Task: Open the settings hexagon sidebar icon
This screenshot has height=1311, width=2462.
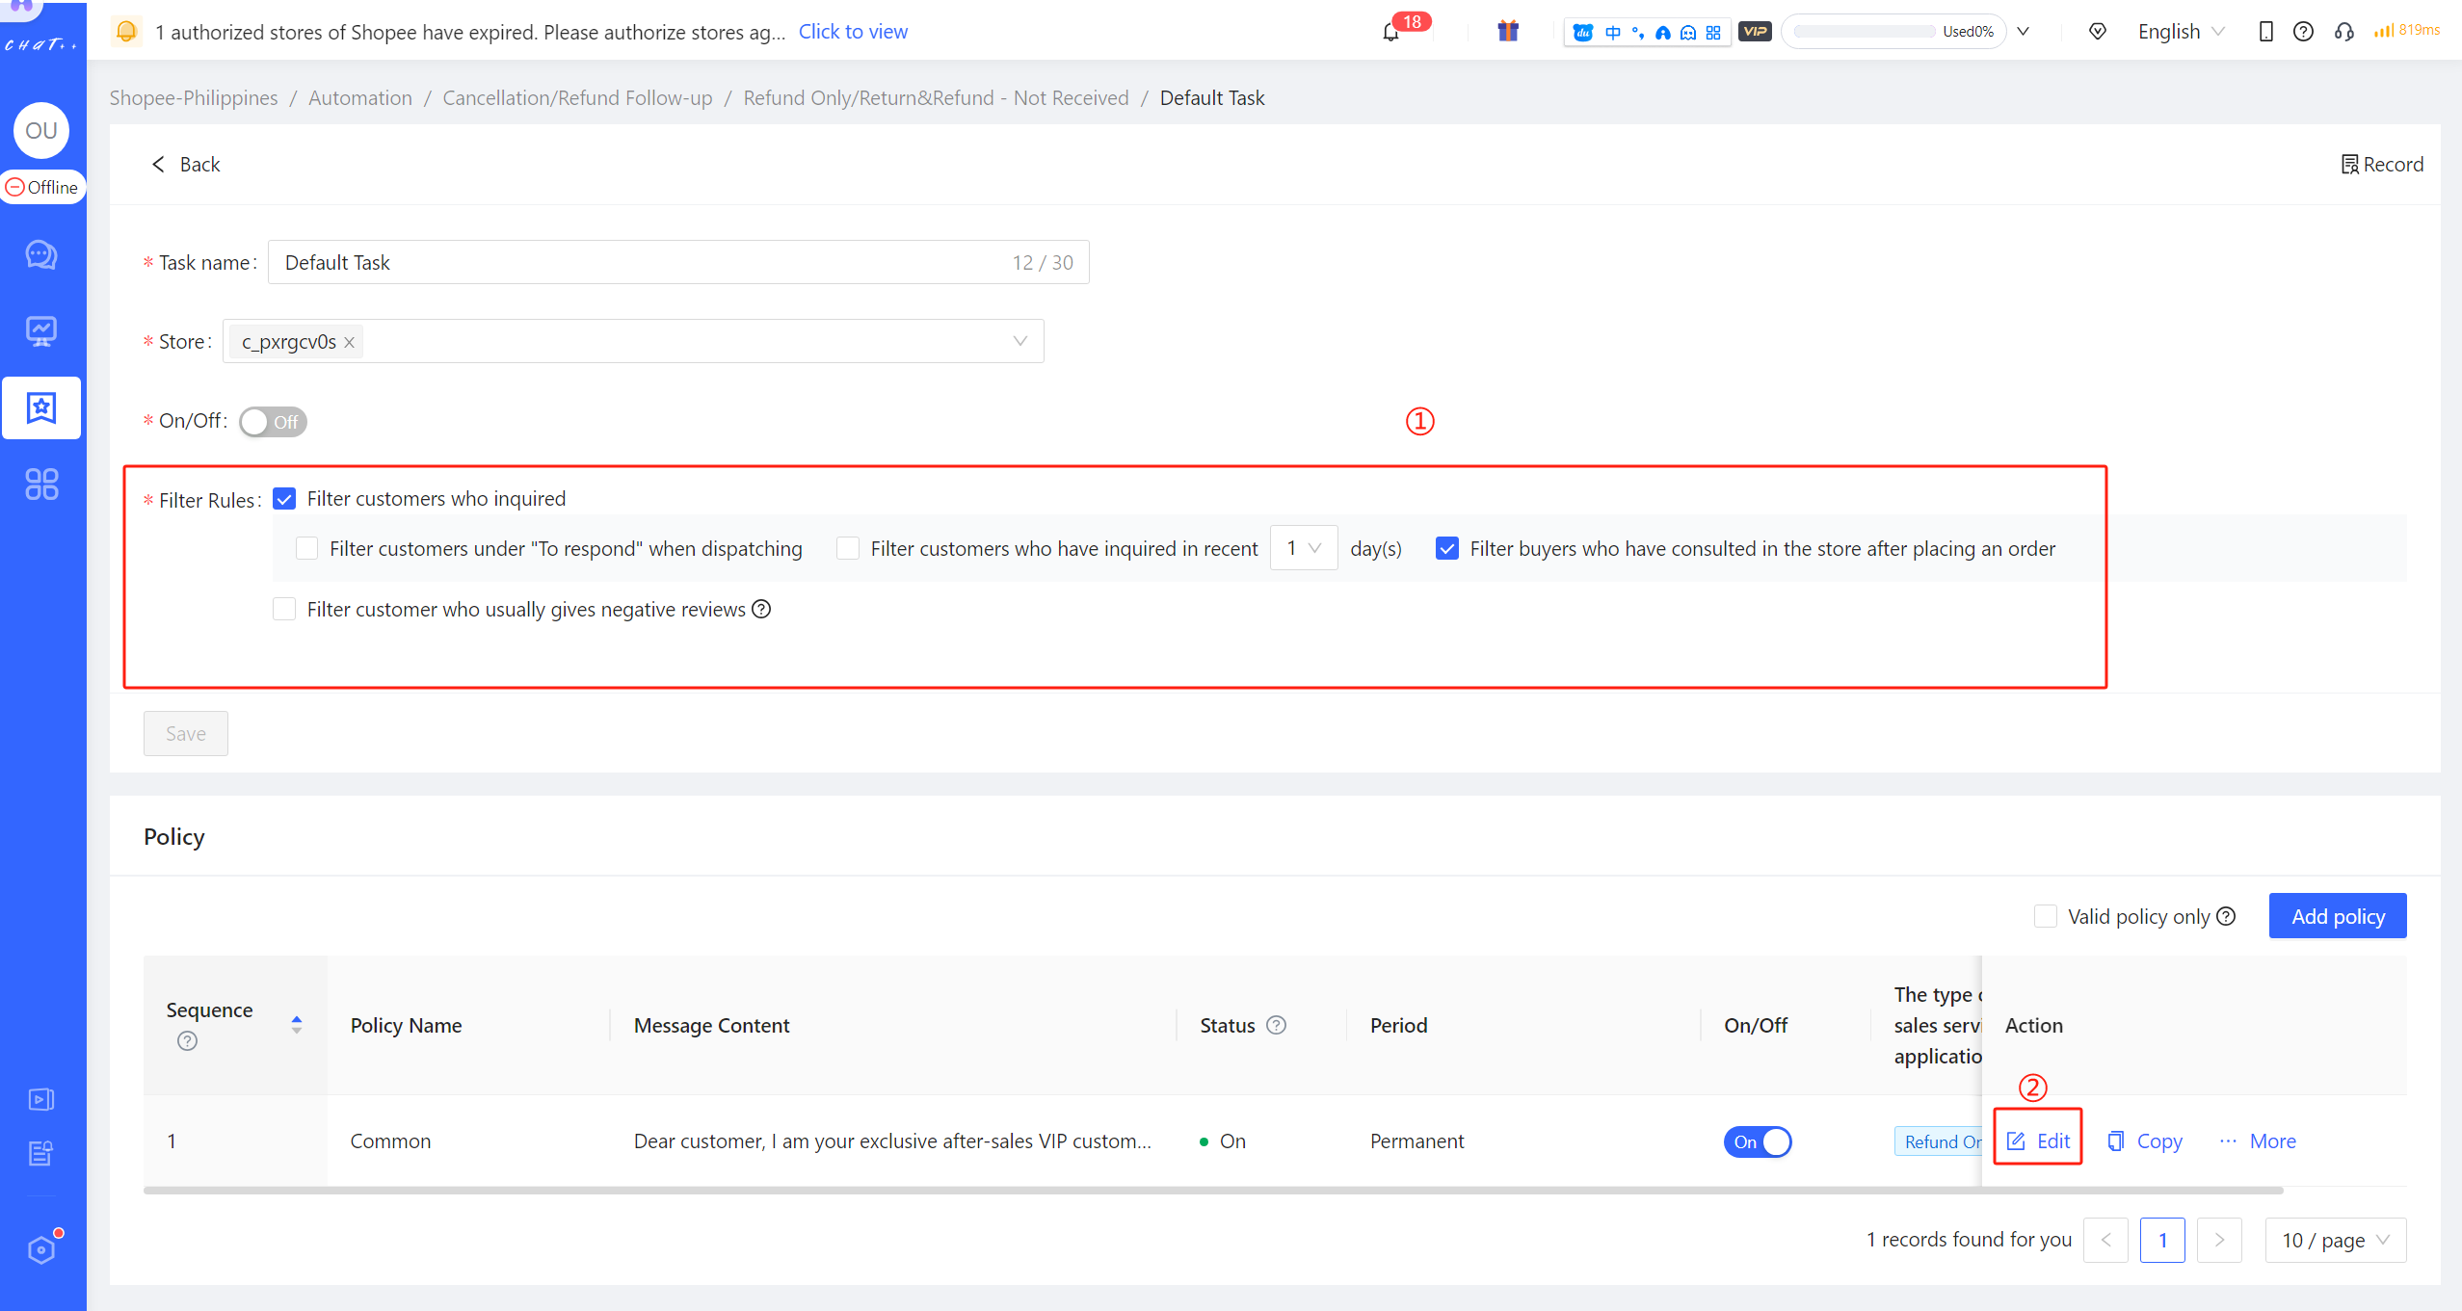Action: (41, 1249)
